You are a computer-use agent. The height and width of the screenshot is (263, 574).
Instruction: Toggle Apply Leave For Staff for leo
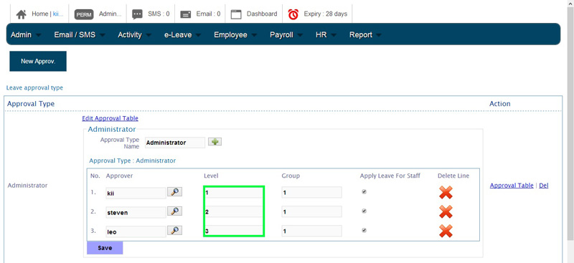[x=364, y=231]
